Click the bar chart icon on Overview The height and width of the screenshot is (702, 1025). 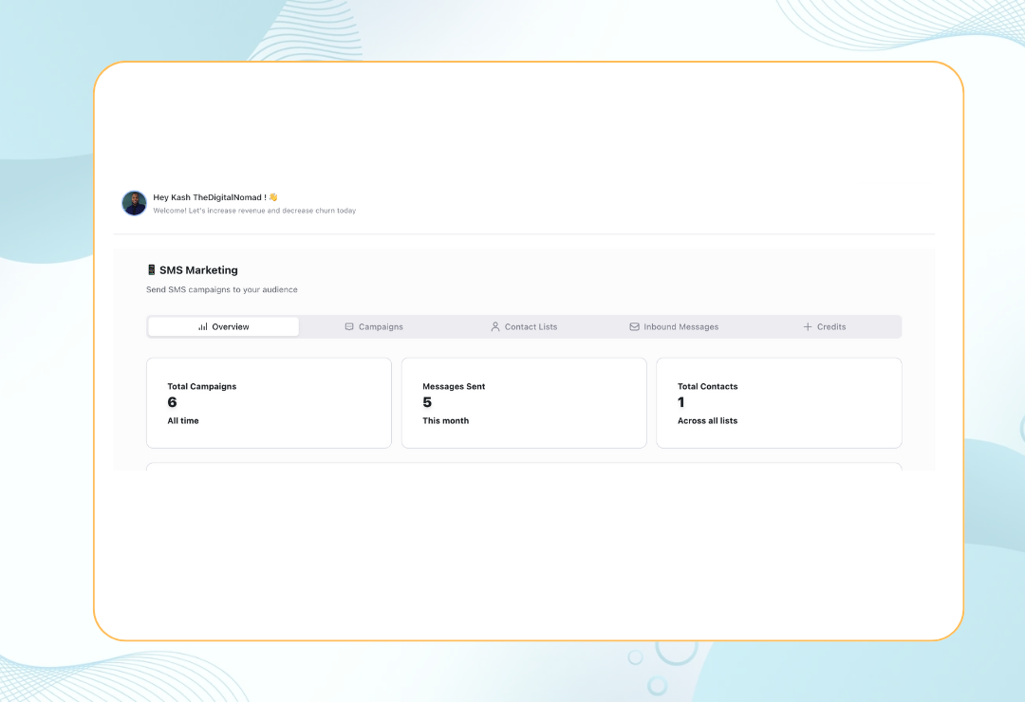(x=203, y=326)
